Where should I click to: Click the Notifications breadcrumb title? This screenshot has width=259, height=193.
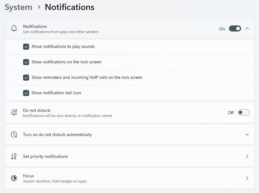[x=69, y=7]
